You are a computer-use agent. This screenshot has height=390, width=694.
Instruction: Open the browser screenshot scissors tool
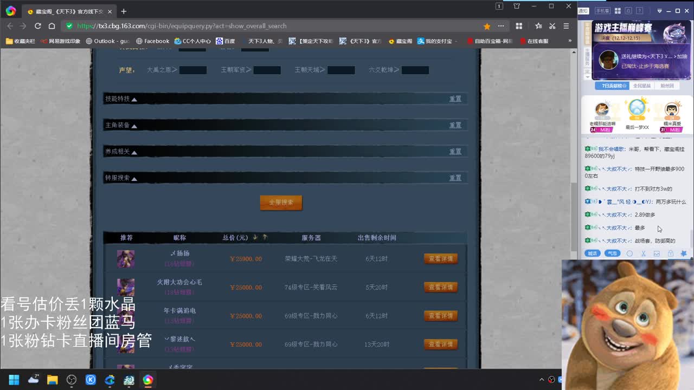[x=551, y=25]
